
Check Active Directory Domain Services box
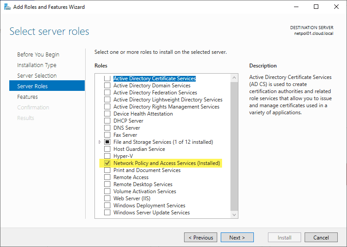click(x=107, y=86)
